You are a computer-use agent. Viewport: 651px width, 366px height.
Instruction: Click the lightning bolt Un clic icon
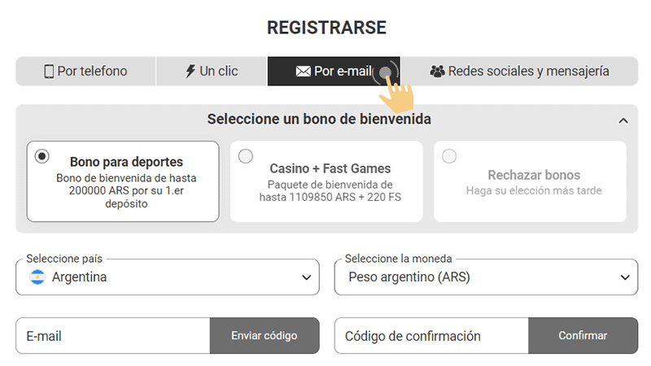(190, 72)
